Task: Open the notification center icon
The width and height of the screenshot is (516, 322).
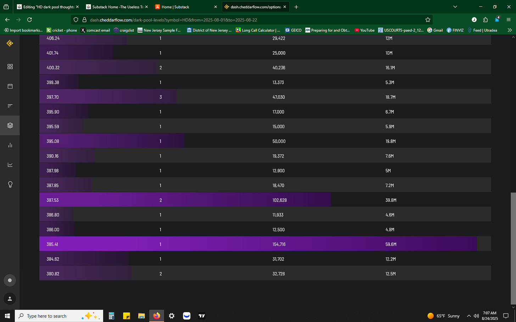Action: 506,316
